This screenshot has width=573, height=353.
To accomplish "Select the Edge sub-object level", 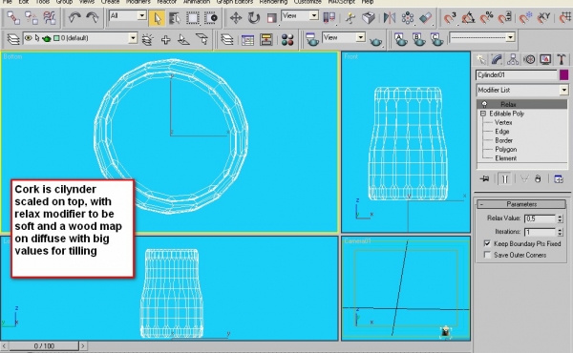I will coord(502,132).
